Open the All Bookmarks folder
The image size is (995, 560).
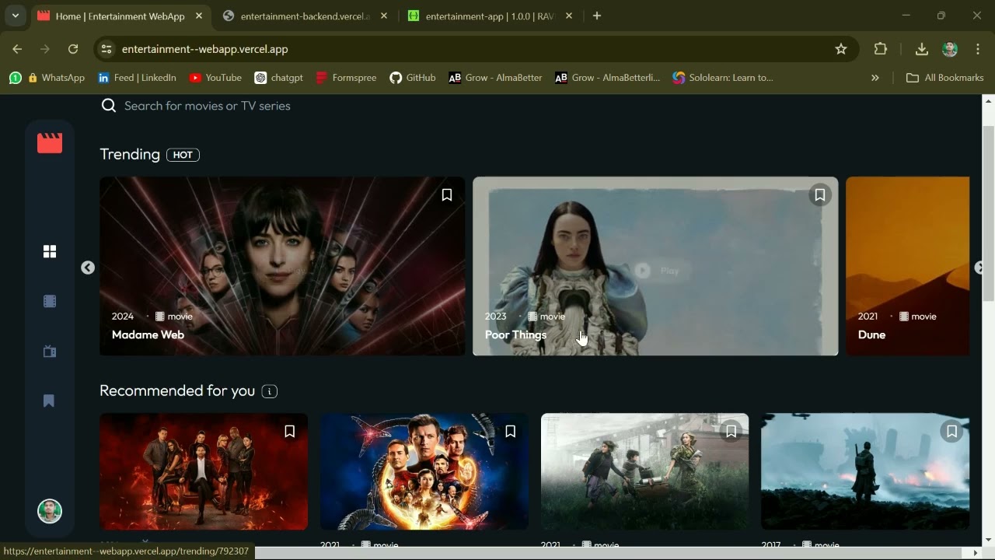pyautogui.click(x=945, y=78)
